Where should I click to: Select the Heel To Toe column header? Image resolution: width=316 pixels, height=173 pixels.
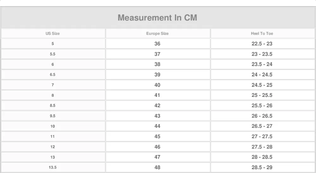click(263, 33)
